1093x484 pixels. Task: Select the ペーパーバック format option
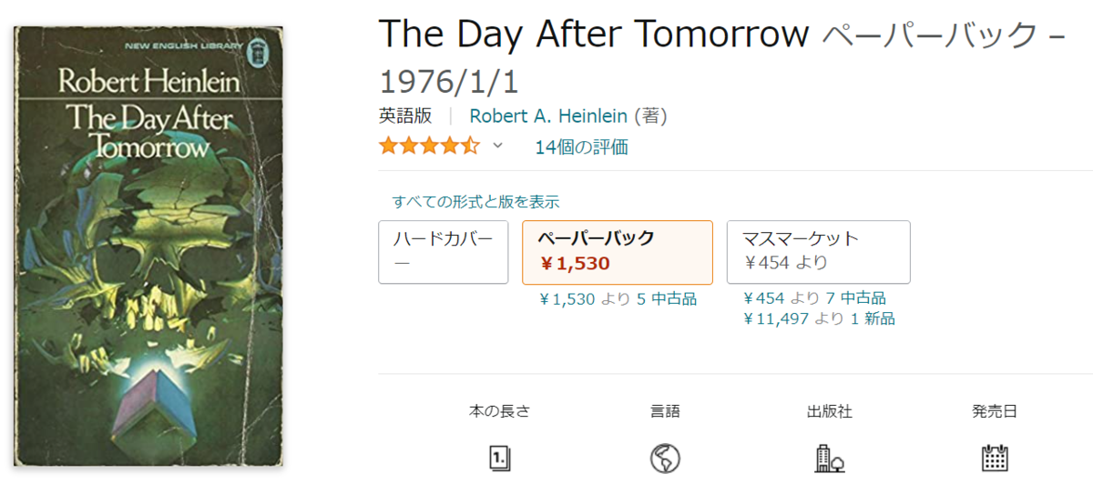click(618, 252)
